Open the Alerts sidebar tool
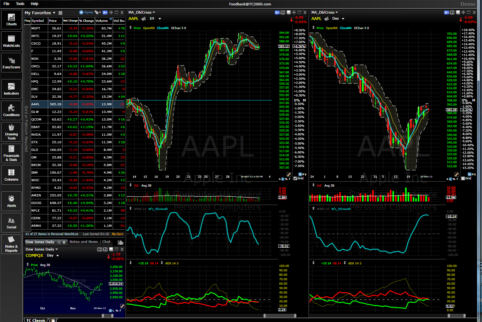 (x=11, y=201)
